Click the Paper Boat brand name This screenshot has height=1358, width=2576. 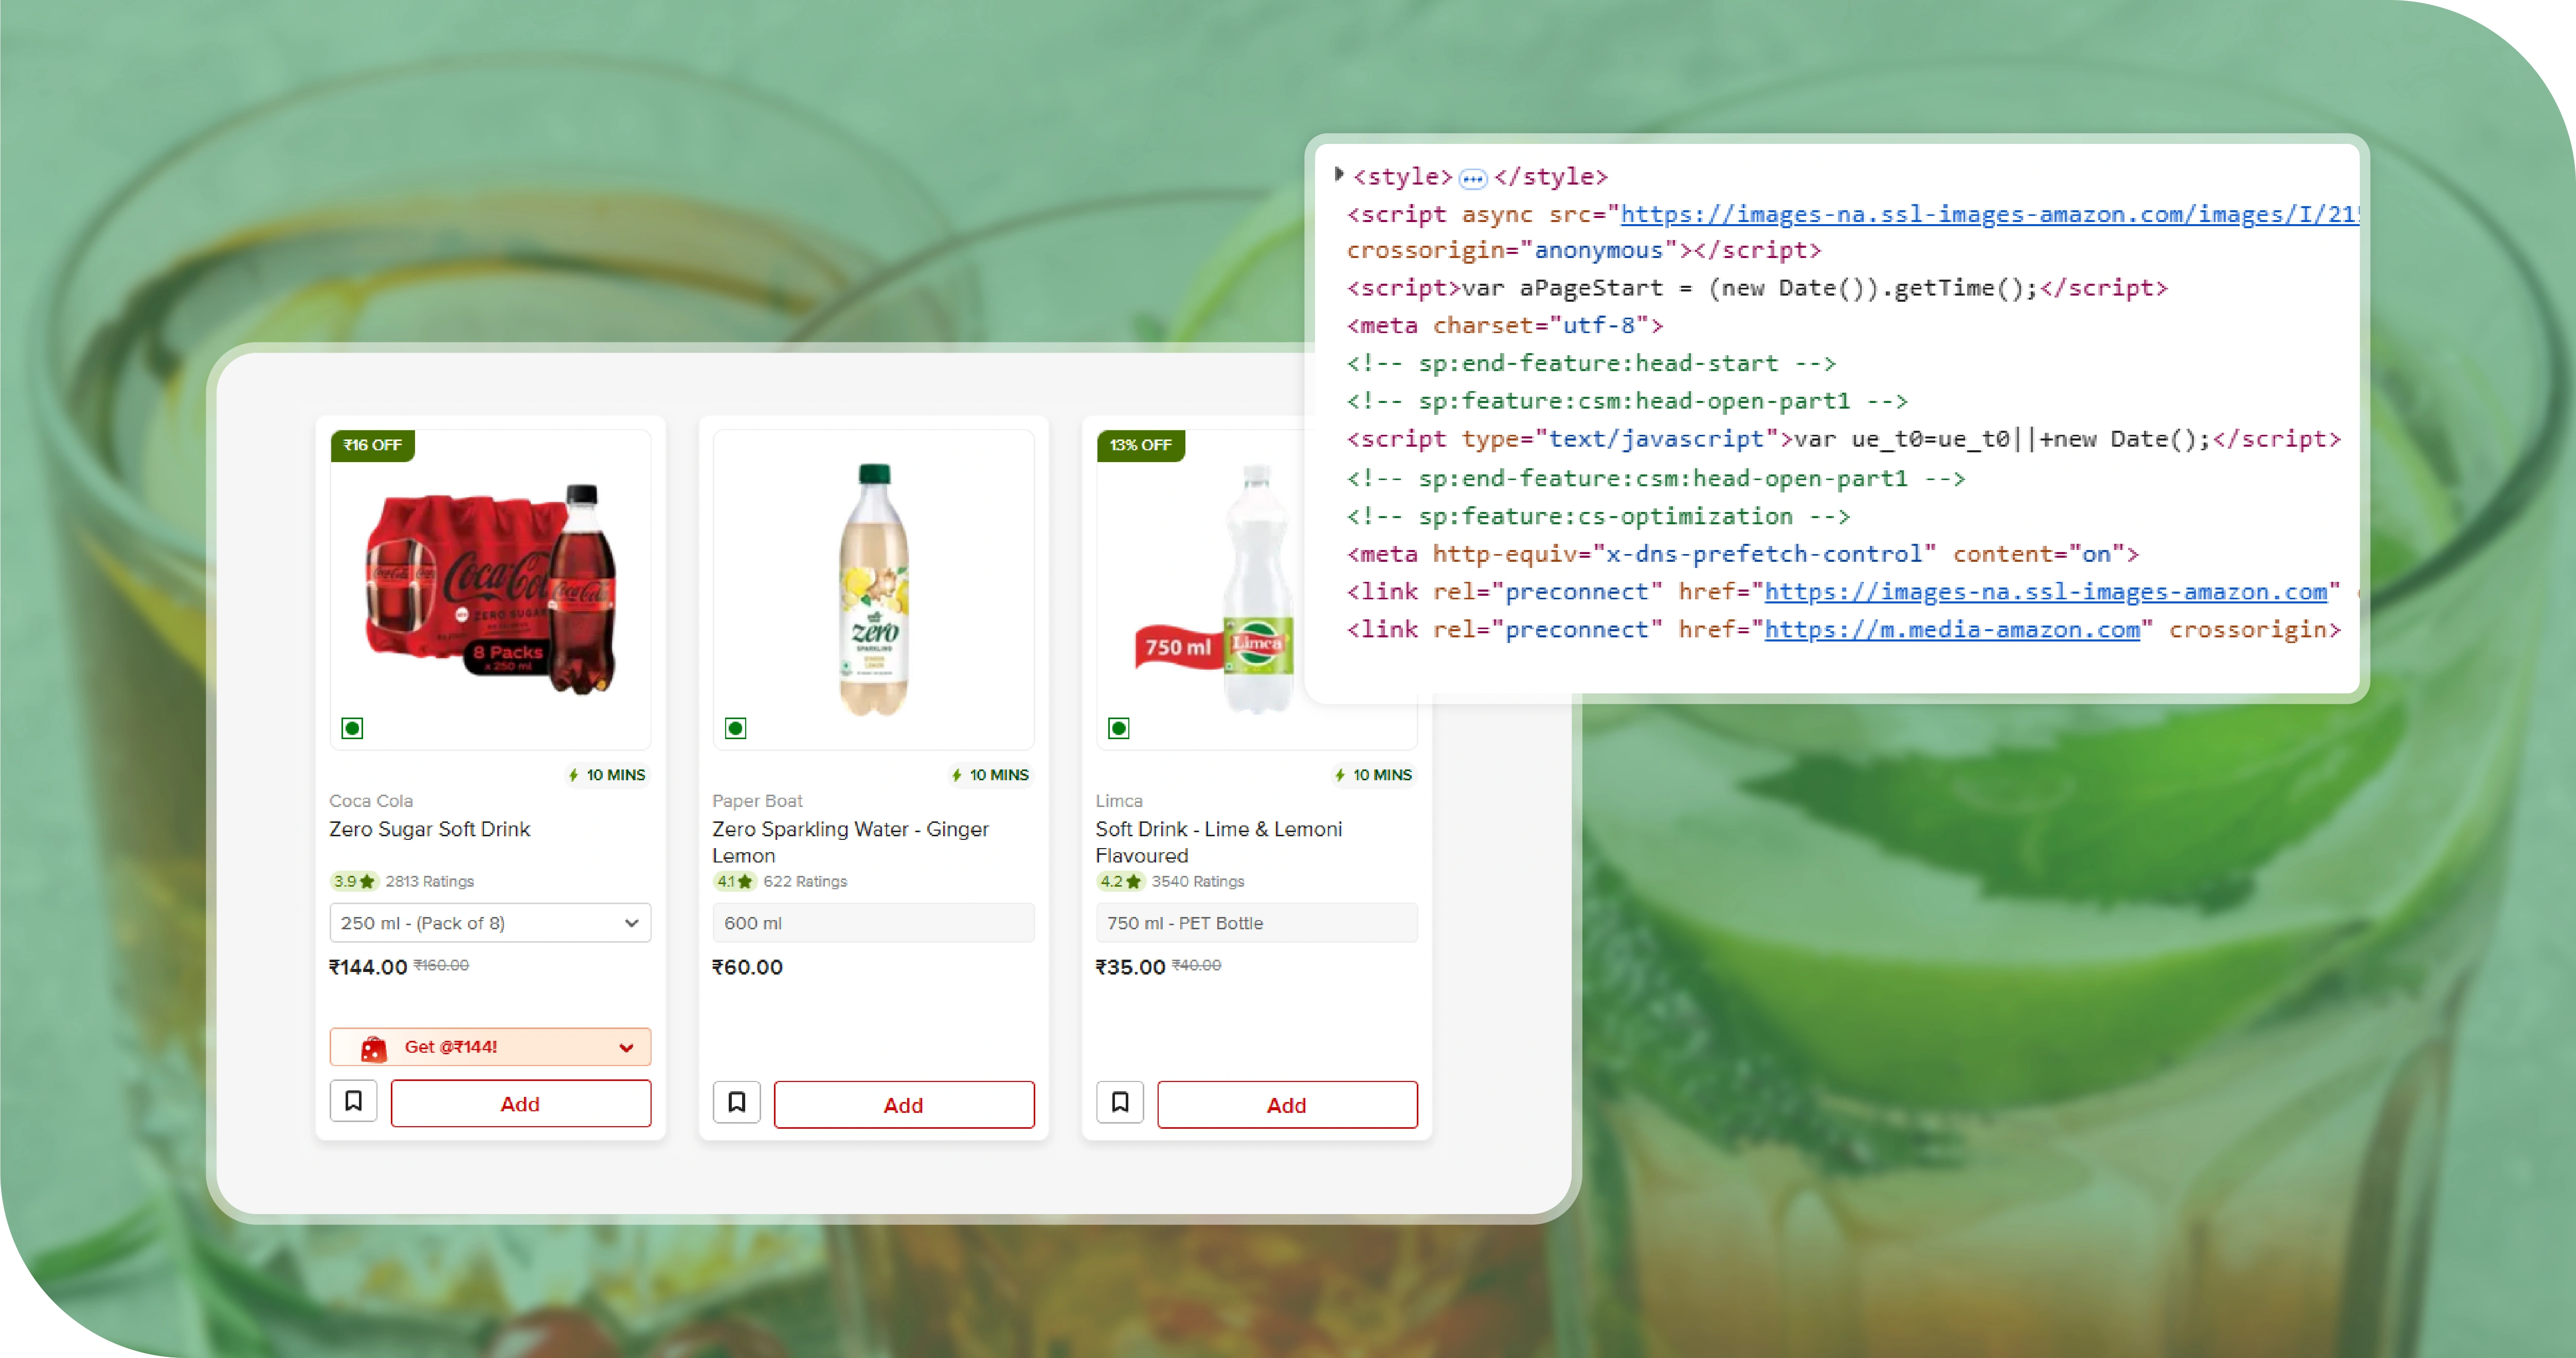pos(757,801)
